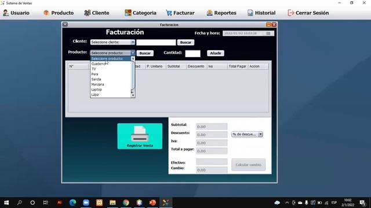Open Microsoft Edge from taskbar
Screen dimensions: 371x208
point(72,203)
